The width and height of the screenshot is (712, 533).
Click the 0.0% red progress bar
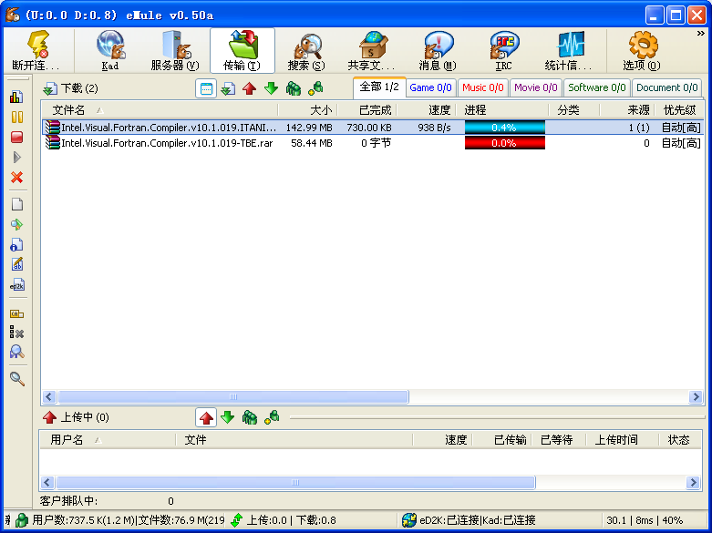click(504, 143)
